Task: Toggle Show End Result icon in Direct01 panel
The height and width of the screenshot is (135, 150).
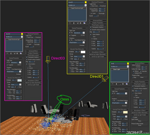Action: click(x=74, y=23)
